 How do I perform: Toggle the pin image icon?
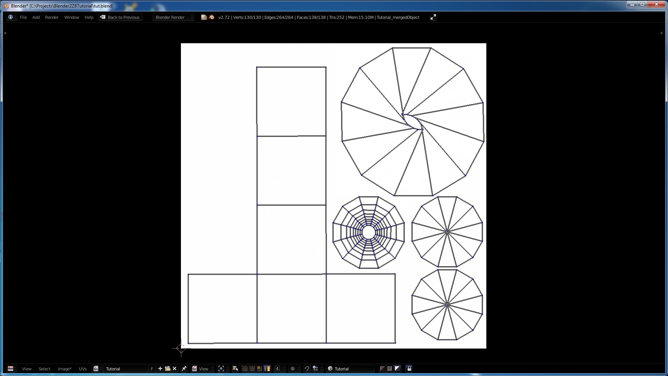184,368
